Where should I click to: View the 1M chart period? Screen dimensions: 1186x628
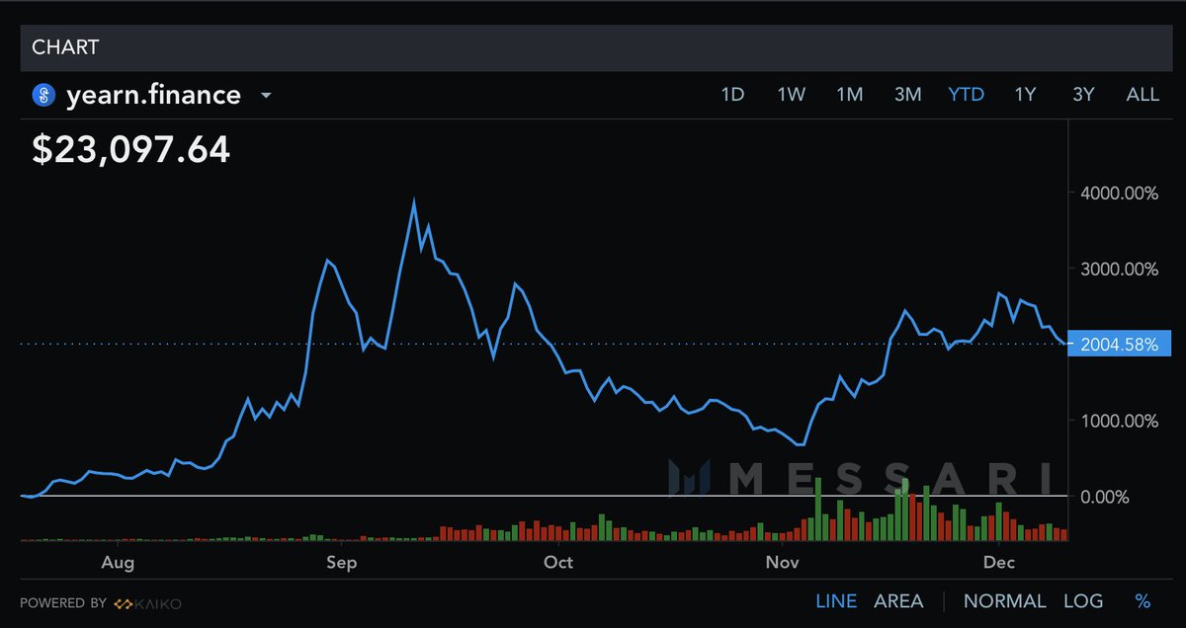(x=850, y=94)
